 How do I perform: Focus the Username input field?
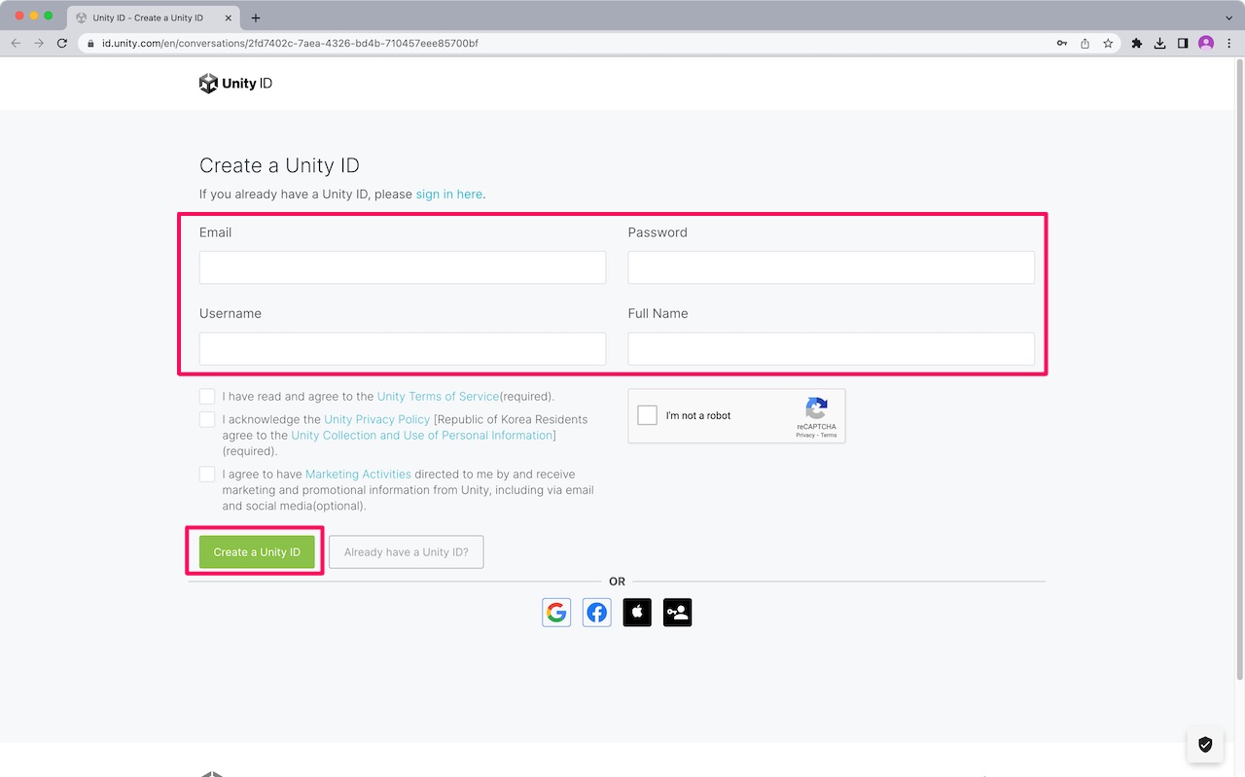pos(403,349)
